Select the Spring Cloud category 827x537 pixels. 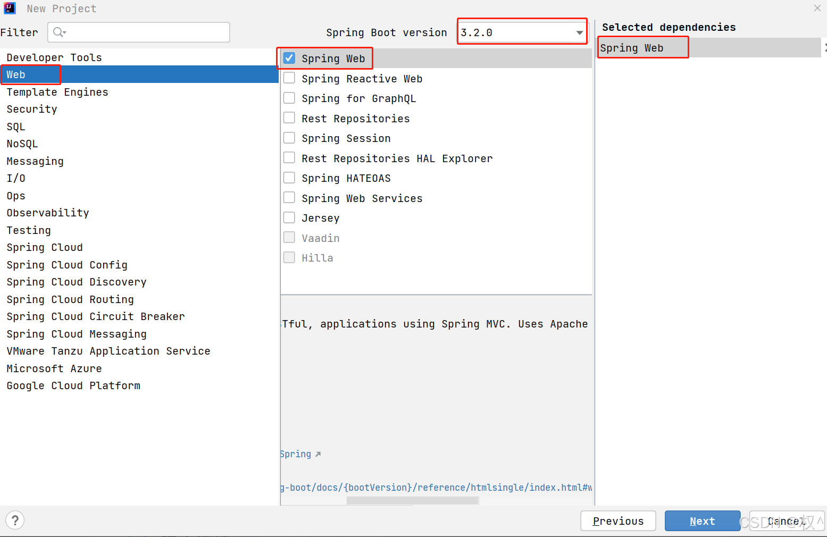(139, 247)
